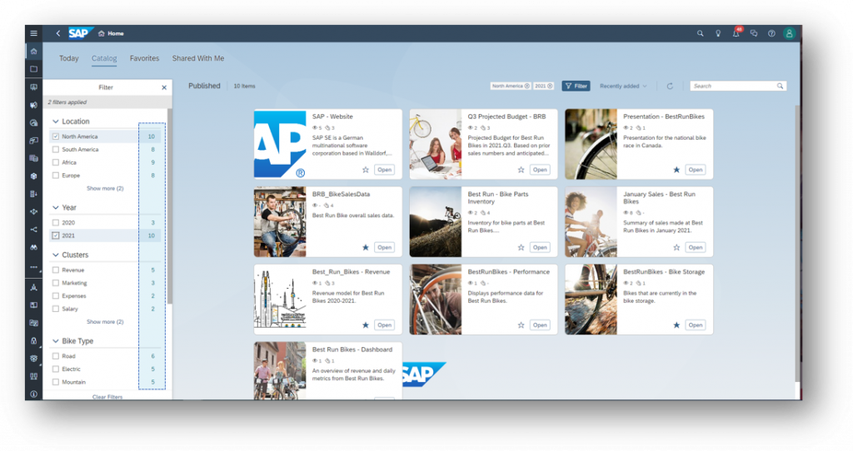Check the Revenue cluster checkbox
853x451 pixels.
pyautogui.click(x=56, y=270)
